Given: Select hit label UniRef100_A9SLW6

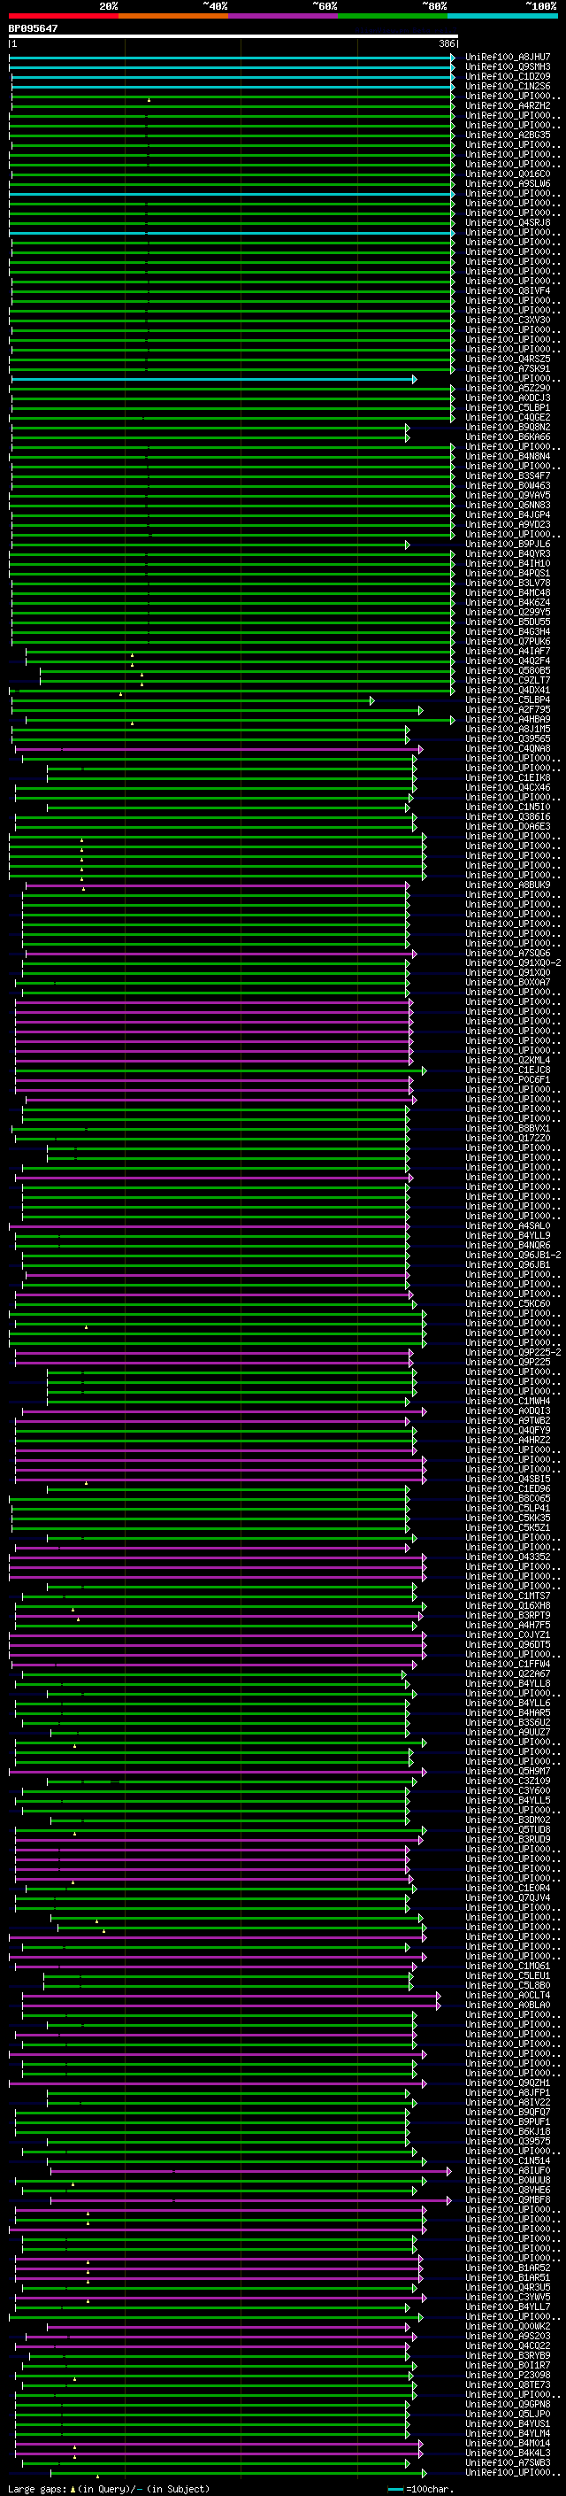Looking at the screenshot, I should 508,184.
